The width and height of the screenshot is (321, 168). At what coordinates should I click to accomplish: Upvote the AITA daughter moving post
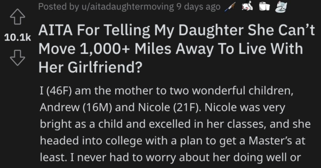click(18, 17)
